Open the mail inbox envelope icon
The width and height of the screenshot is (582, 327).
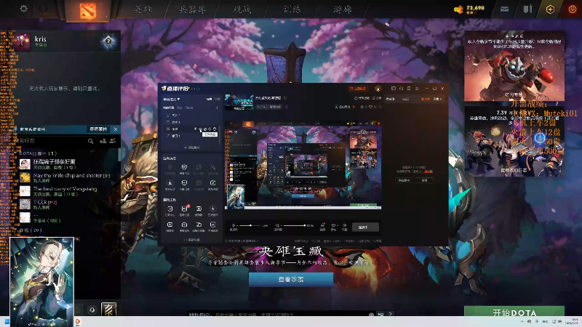pos(504,9)
